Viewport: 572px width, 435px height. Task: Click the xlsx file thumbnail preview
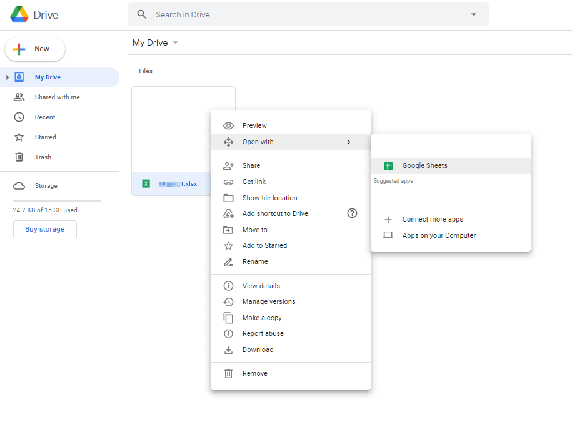point(171,129)
